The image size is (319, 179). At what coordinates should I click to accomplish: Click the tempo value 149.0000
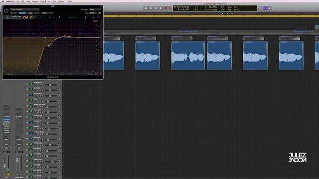(212, 7)
